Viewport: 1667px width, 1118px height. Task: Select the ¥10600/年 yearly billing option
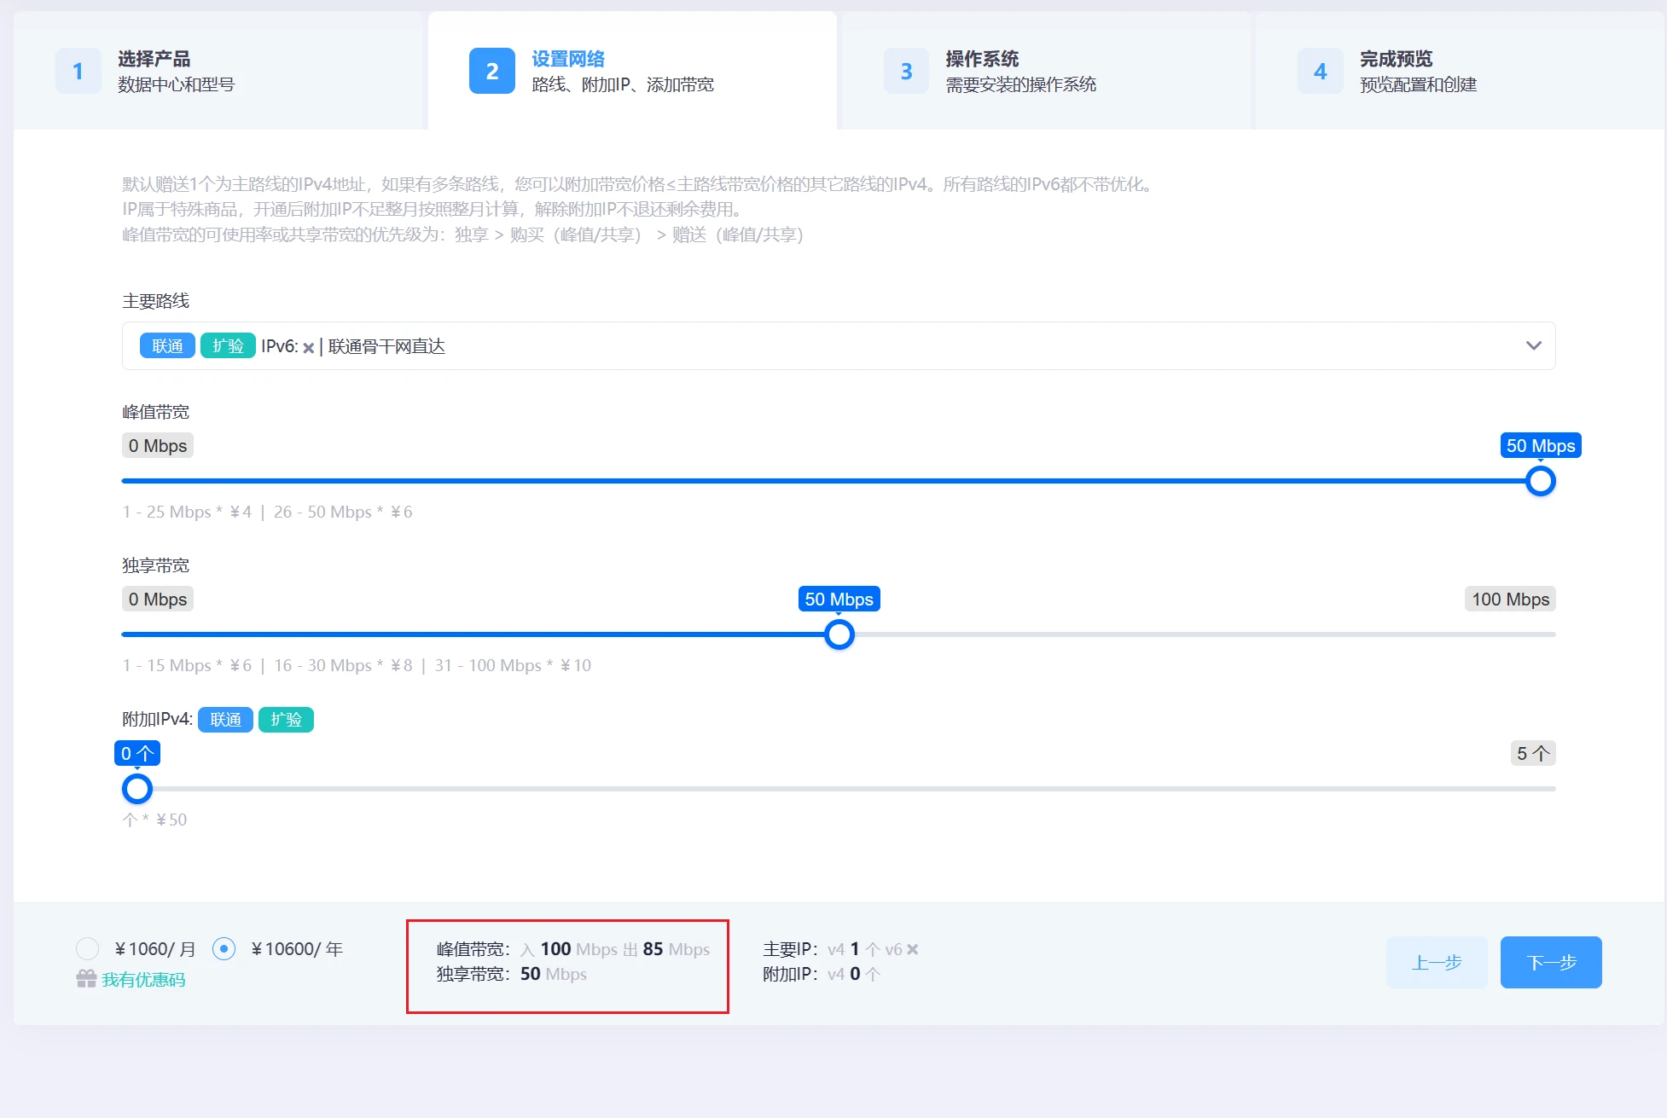[x=224, y=948]
